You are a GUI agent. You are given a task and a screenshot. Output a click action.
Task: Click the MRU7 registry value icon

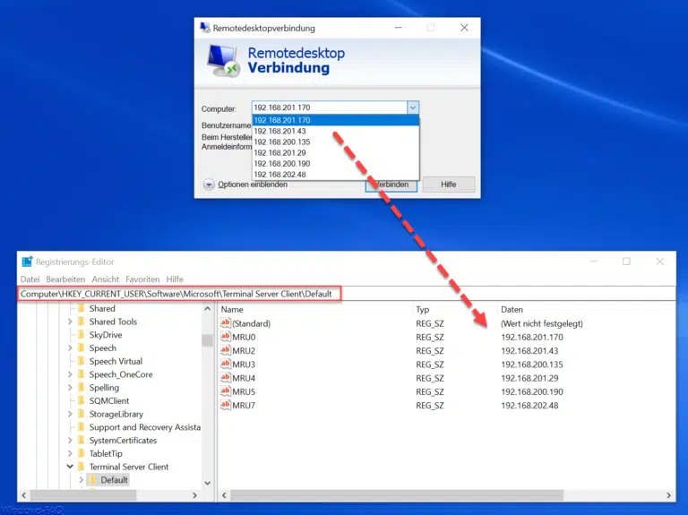click(225, 406)
